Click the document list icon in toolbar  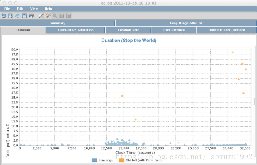[x=11, y=16]
